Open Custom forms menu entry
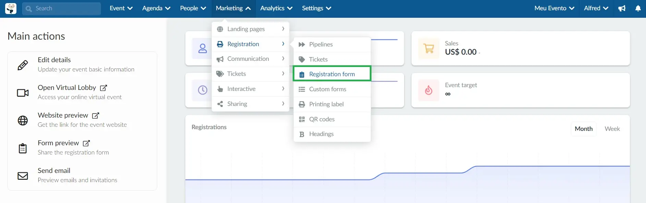This screenshot has height=203, width=646. click(332, 89)
